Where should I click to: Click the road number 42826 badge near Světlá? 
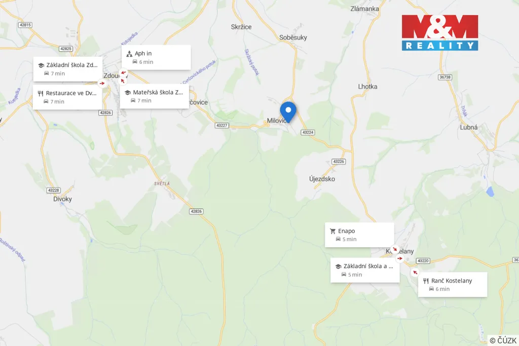(196, 211)
